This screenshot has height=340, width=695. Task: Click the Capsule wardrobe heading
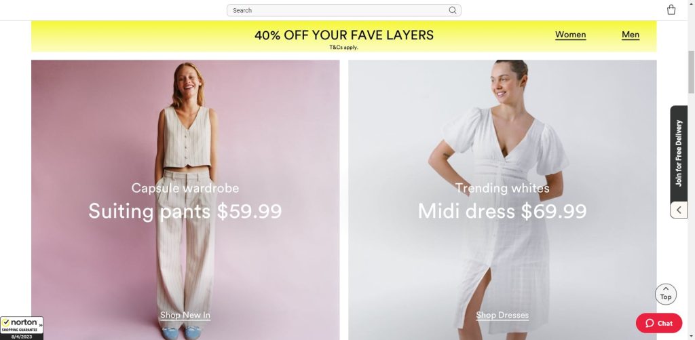185,188
